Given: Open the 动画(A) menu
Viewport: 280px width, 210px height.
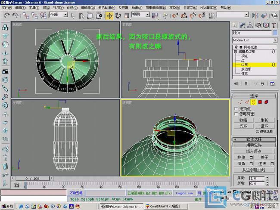Looking at the screenshot, I should 137,8.
